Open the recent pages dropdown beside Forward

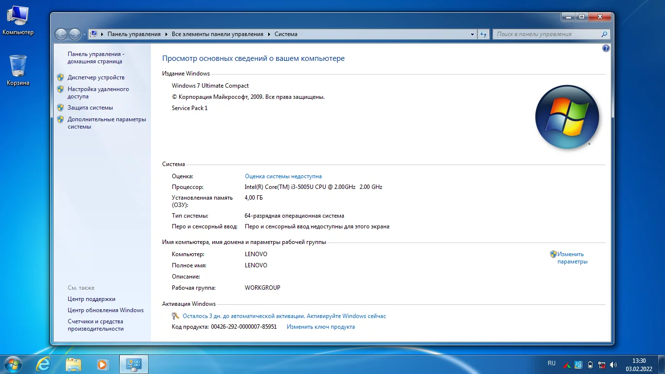click(x=84, y=35)
